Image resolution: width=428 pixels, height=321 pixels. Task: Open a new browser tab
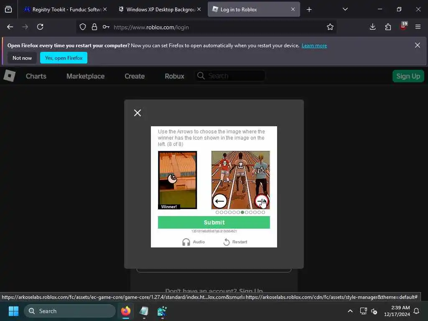point(309,10)
